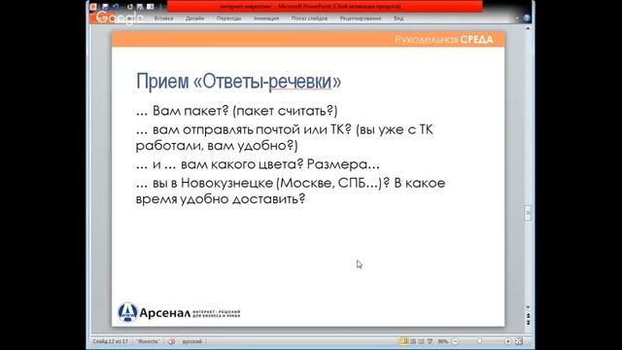This screenshot has width=622, height=350.
Task: Click the "Слайд 12 из 17" status indicator
Action: [110, 341]
